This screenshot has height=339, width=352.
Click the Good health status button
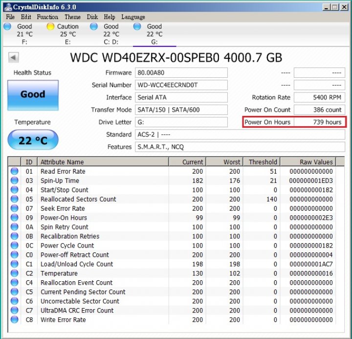[33, 95]
